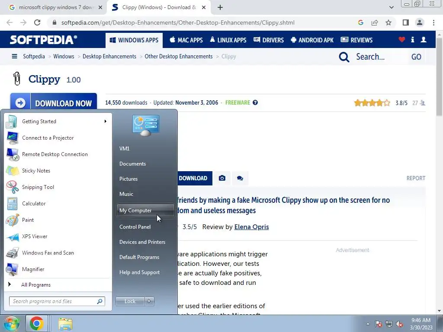This screenshot has height=332, width=443.
Task: Click the network tray icon
Action: [389, 324]
